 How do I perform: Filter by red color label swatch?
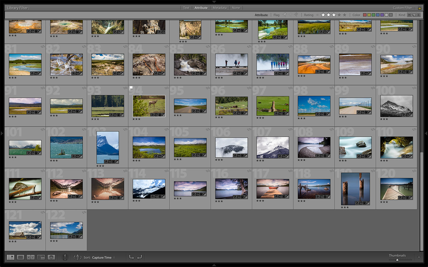click(365, 15)
